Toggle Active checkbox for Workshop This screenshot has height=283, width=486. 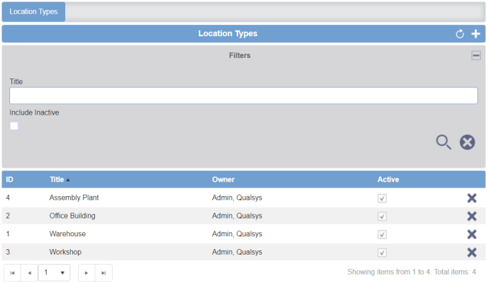(382, 253)
